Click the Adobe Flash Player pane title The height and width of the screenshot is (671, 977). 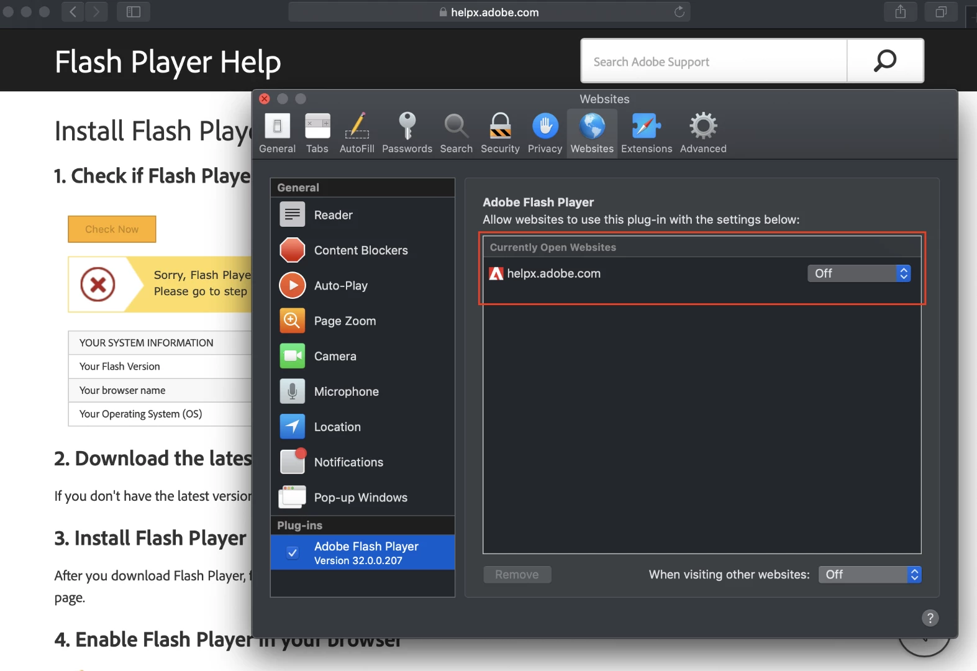point(538,203)
